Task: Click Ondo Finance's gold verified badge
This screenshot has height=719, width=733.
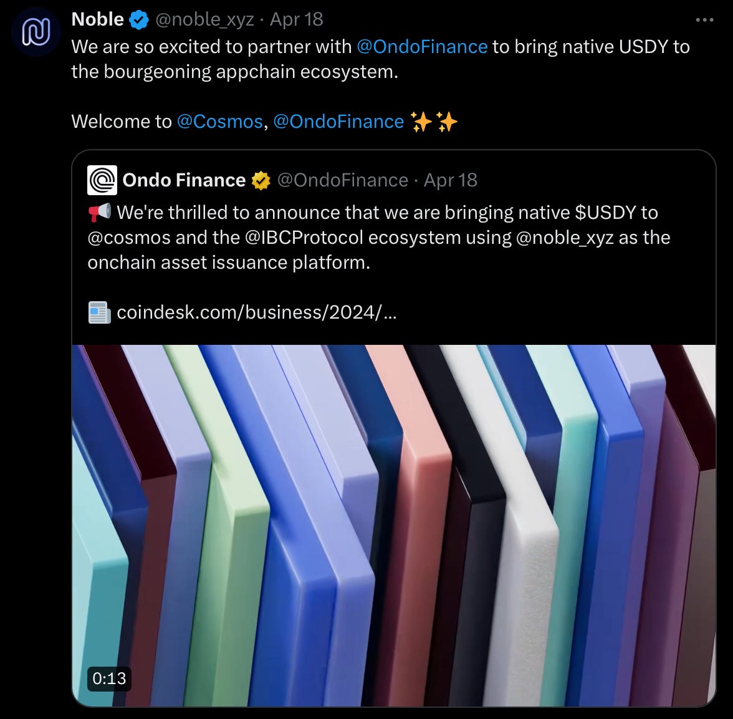Action: point(261,181)
